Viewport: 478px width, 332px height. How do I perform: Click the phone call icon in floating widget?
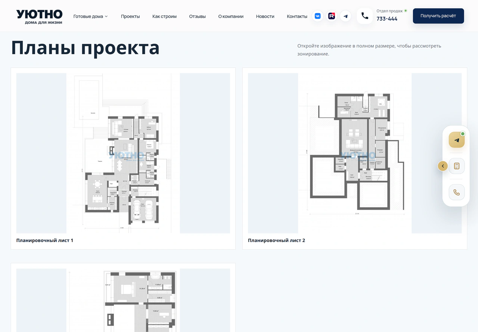point(457,192)
